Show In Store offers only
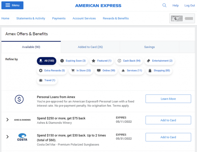Image resolution: width=197 pixels, height=152 pixels. tap(81, 71)
